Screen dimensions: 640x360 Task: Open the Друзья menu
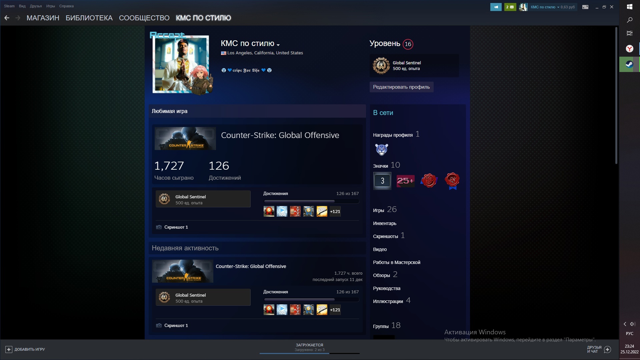click(x=36, y=6)
